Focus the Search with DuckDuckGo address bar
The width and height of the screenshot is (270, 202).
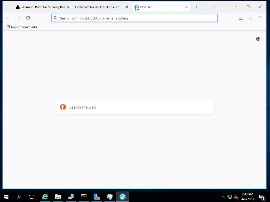click(x=134, y=18)
